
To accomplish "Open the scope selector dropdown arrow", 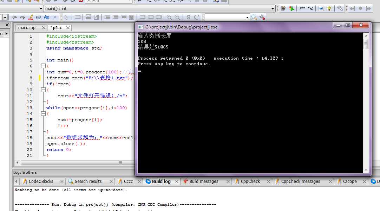I will tap(40, 9).
